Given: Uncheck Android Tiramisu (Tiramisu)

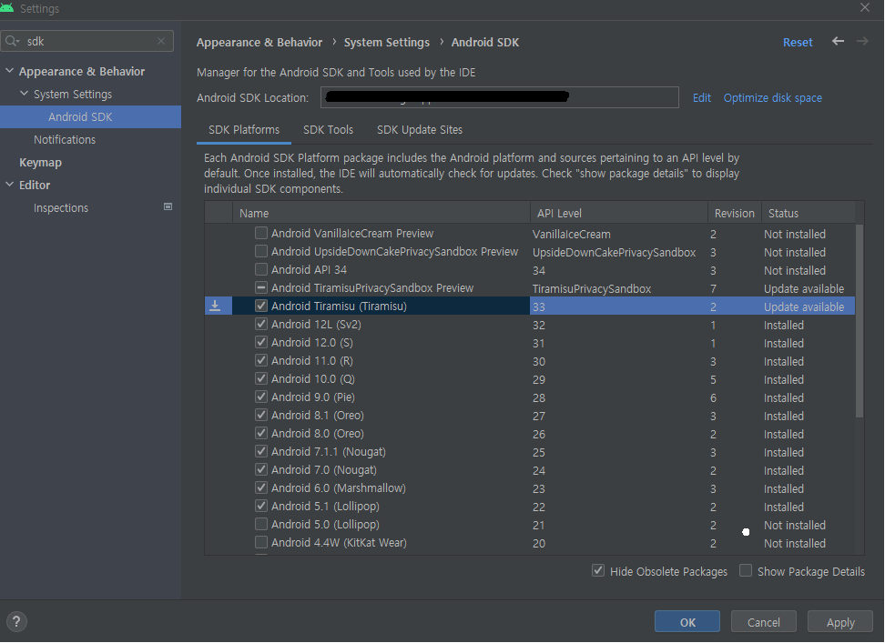Looking at the screenshot, I should pyautogui.click(x=260, y=306).
